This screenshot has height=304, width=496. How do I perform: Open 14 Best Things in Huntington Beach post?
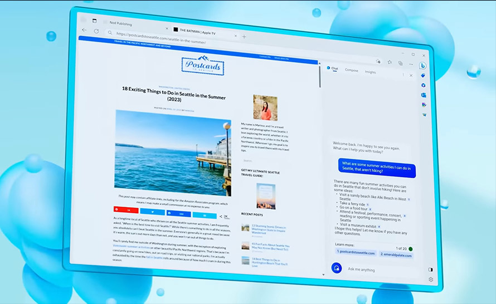pos(270,262)
